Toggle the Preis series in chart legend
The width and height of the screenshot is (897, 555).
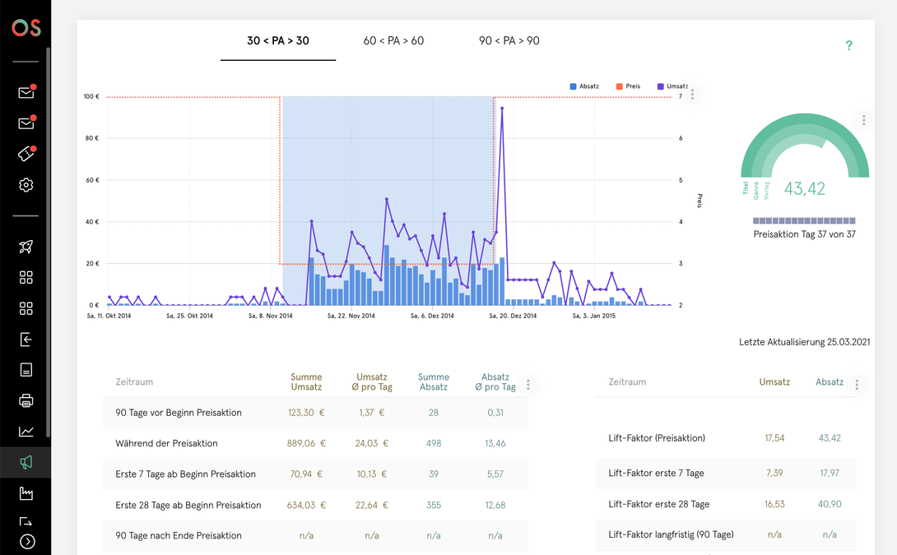pyautogui.click(x=628, y=86)
